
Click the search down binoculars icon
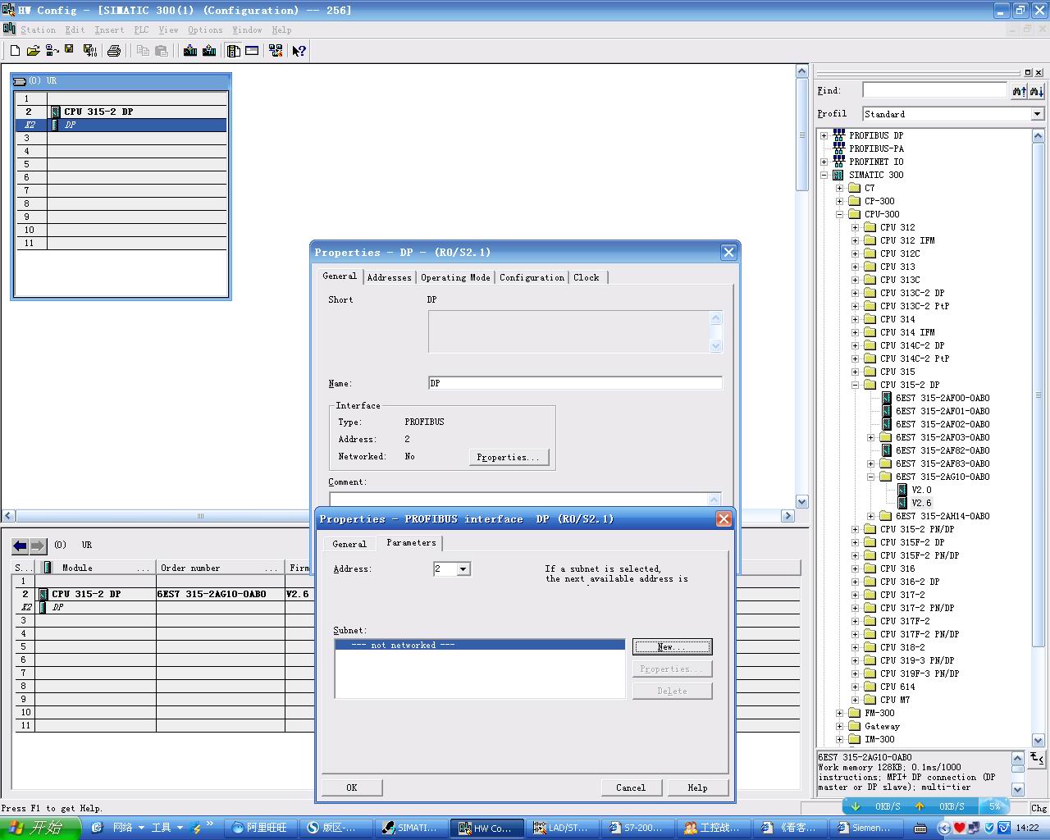[1037, 91]
